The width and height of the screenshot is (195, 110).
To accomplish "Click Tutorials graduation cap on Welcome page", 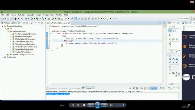I will [185, 46].
